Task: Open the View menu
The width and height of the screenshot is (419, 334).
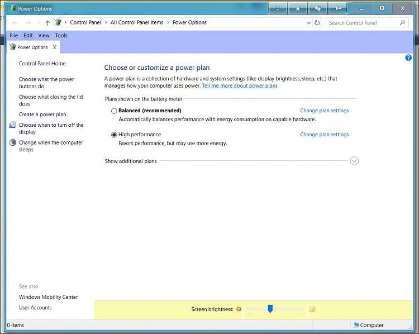Action: 44,35
